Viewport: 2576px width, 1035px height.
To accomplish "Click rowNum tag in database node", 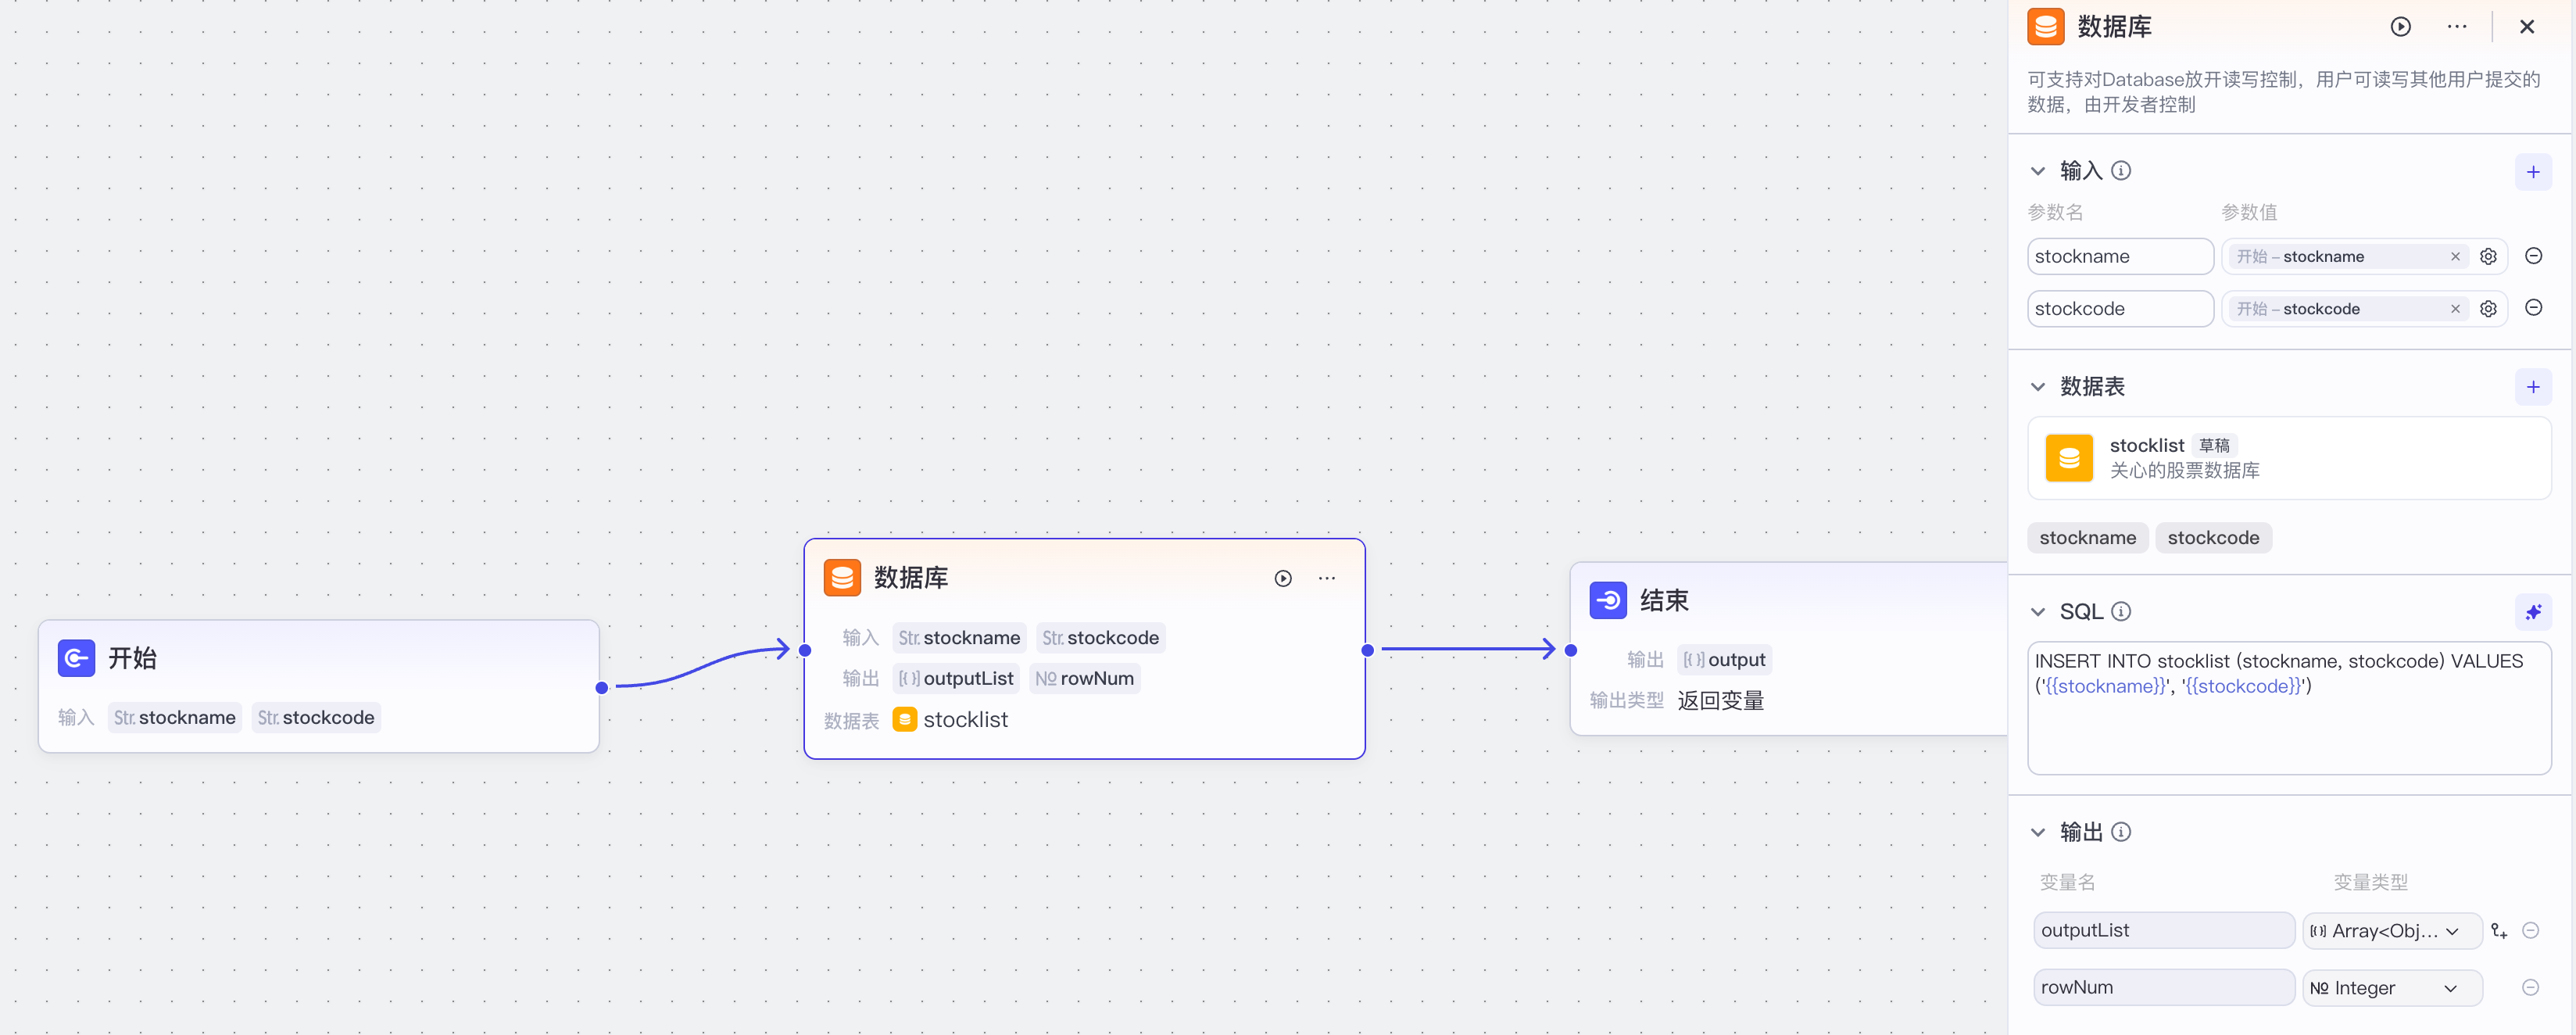I will [x=1084, y=679].
